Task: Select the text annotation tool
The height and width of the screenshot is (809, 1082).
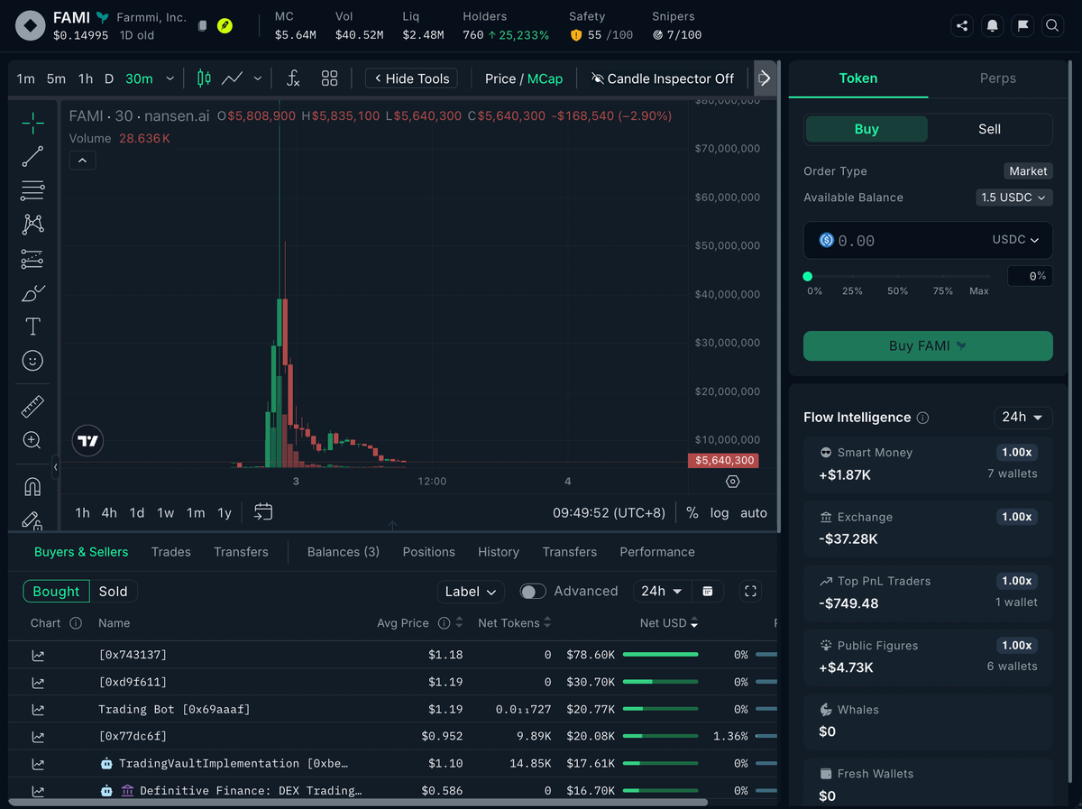Action: pyautogui.click(x=32, y=326)
